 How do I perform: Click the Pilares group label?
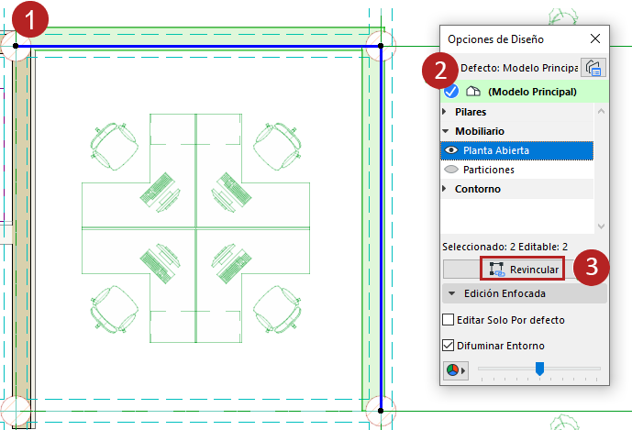[471, 112]
